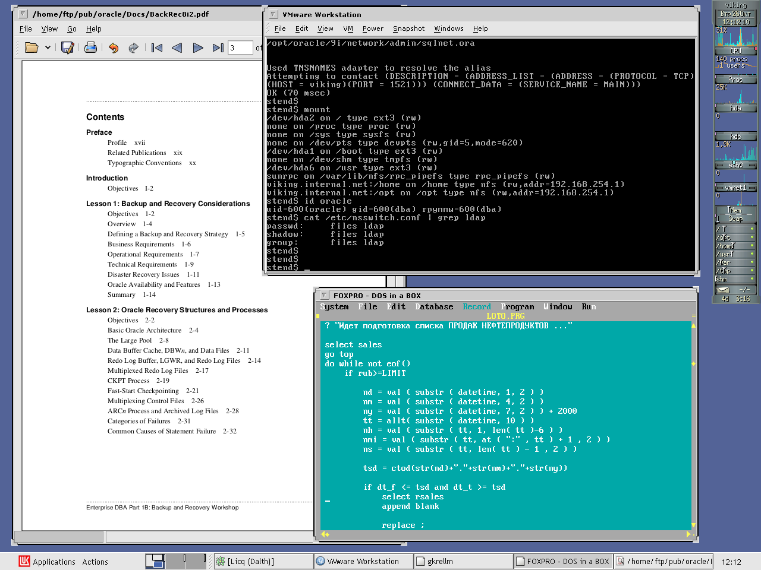Click the Proc panel label in gkrellm

735,80
